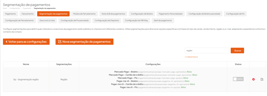This screenshot has width=267, height=96.
Task: Click the red delete icon in row
Action: click(x=253, y=79)
